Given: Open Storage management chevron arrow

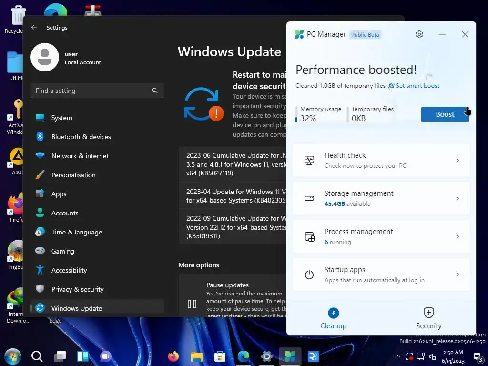Looking at the screenshot, I should coord(457,198).
